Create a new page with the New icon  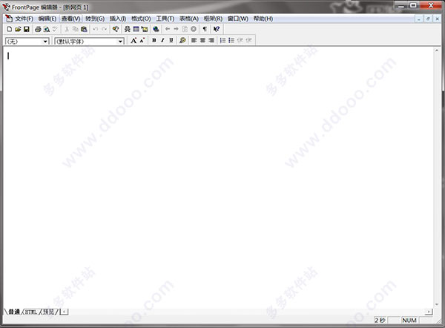(10, 29)
